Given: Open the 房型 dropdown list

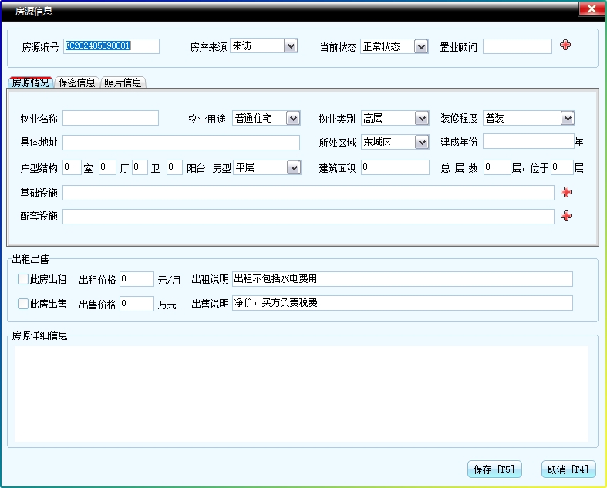Looking at the screenshot, I should pyautogui.click(x=293, y=167).
